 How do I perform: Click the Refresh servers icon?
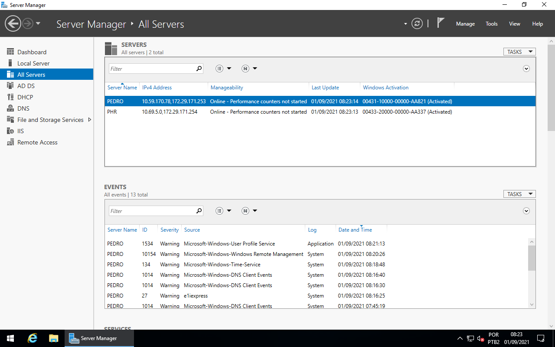417,24
